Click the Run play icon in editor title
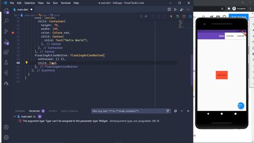This screenshot has height=143, width=254. coord(175,10)
